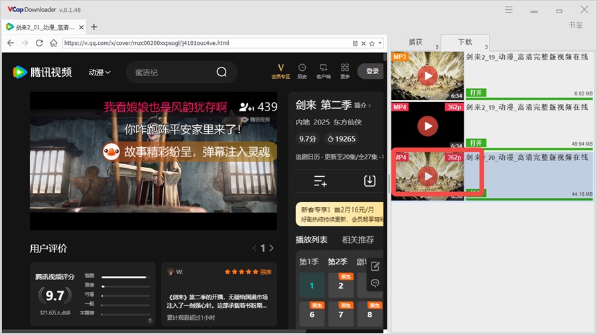Viewport: 597px width, 335px height.
Task: Play episode 8
Action: coord(369,314)
